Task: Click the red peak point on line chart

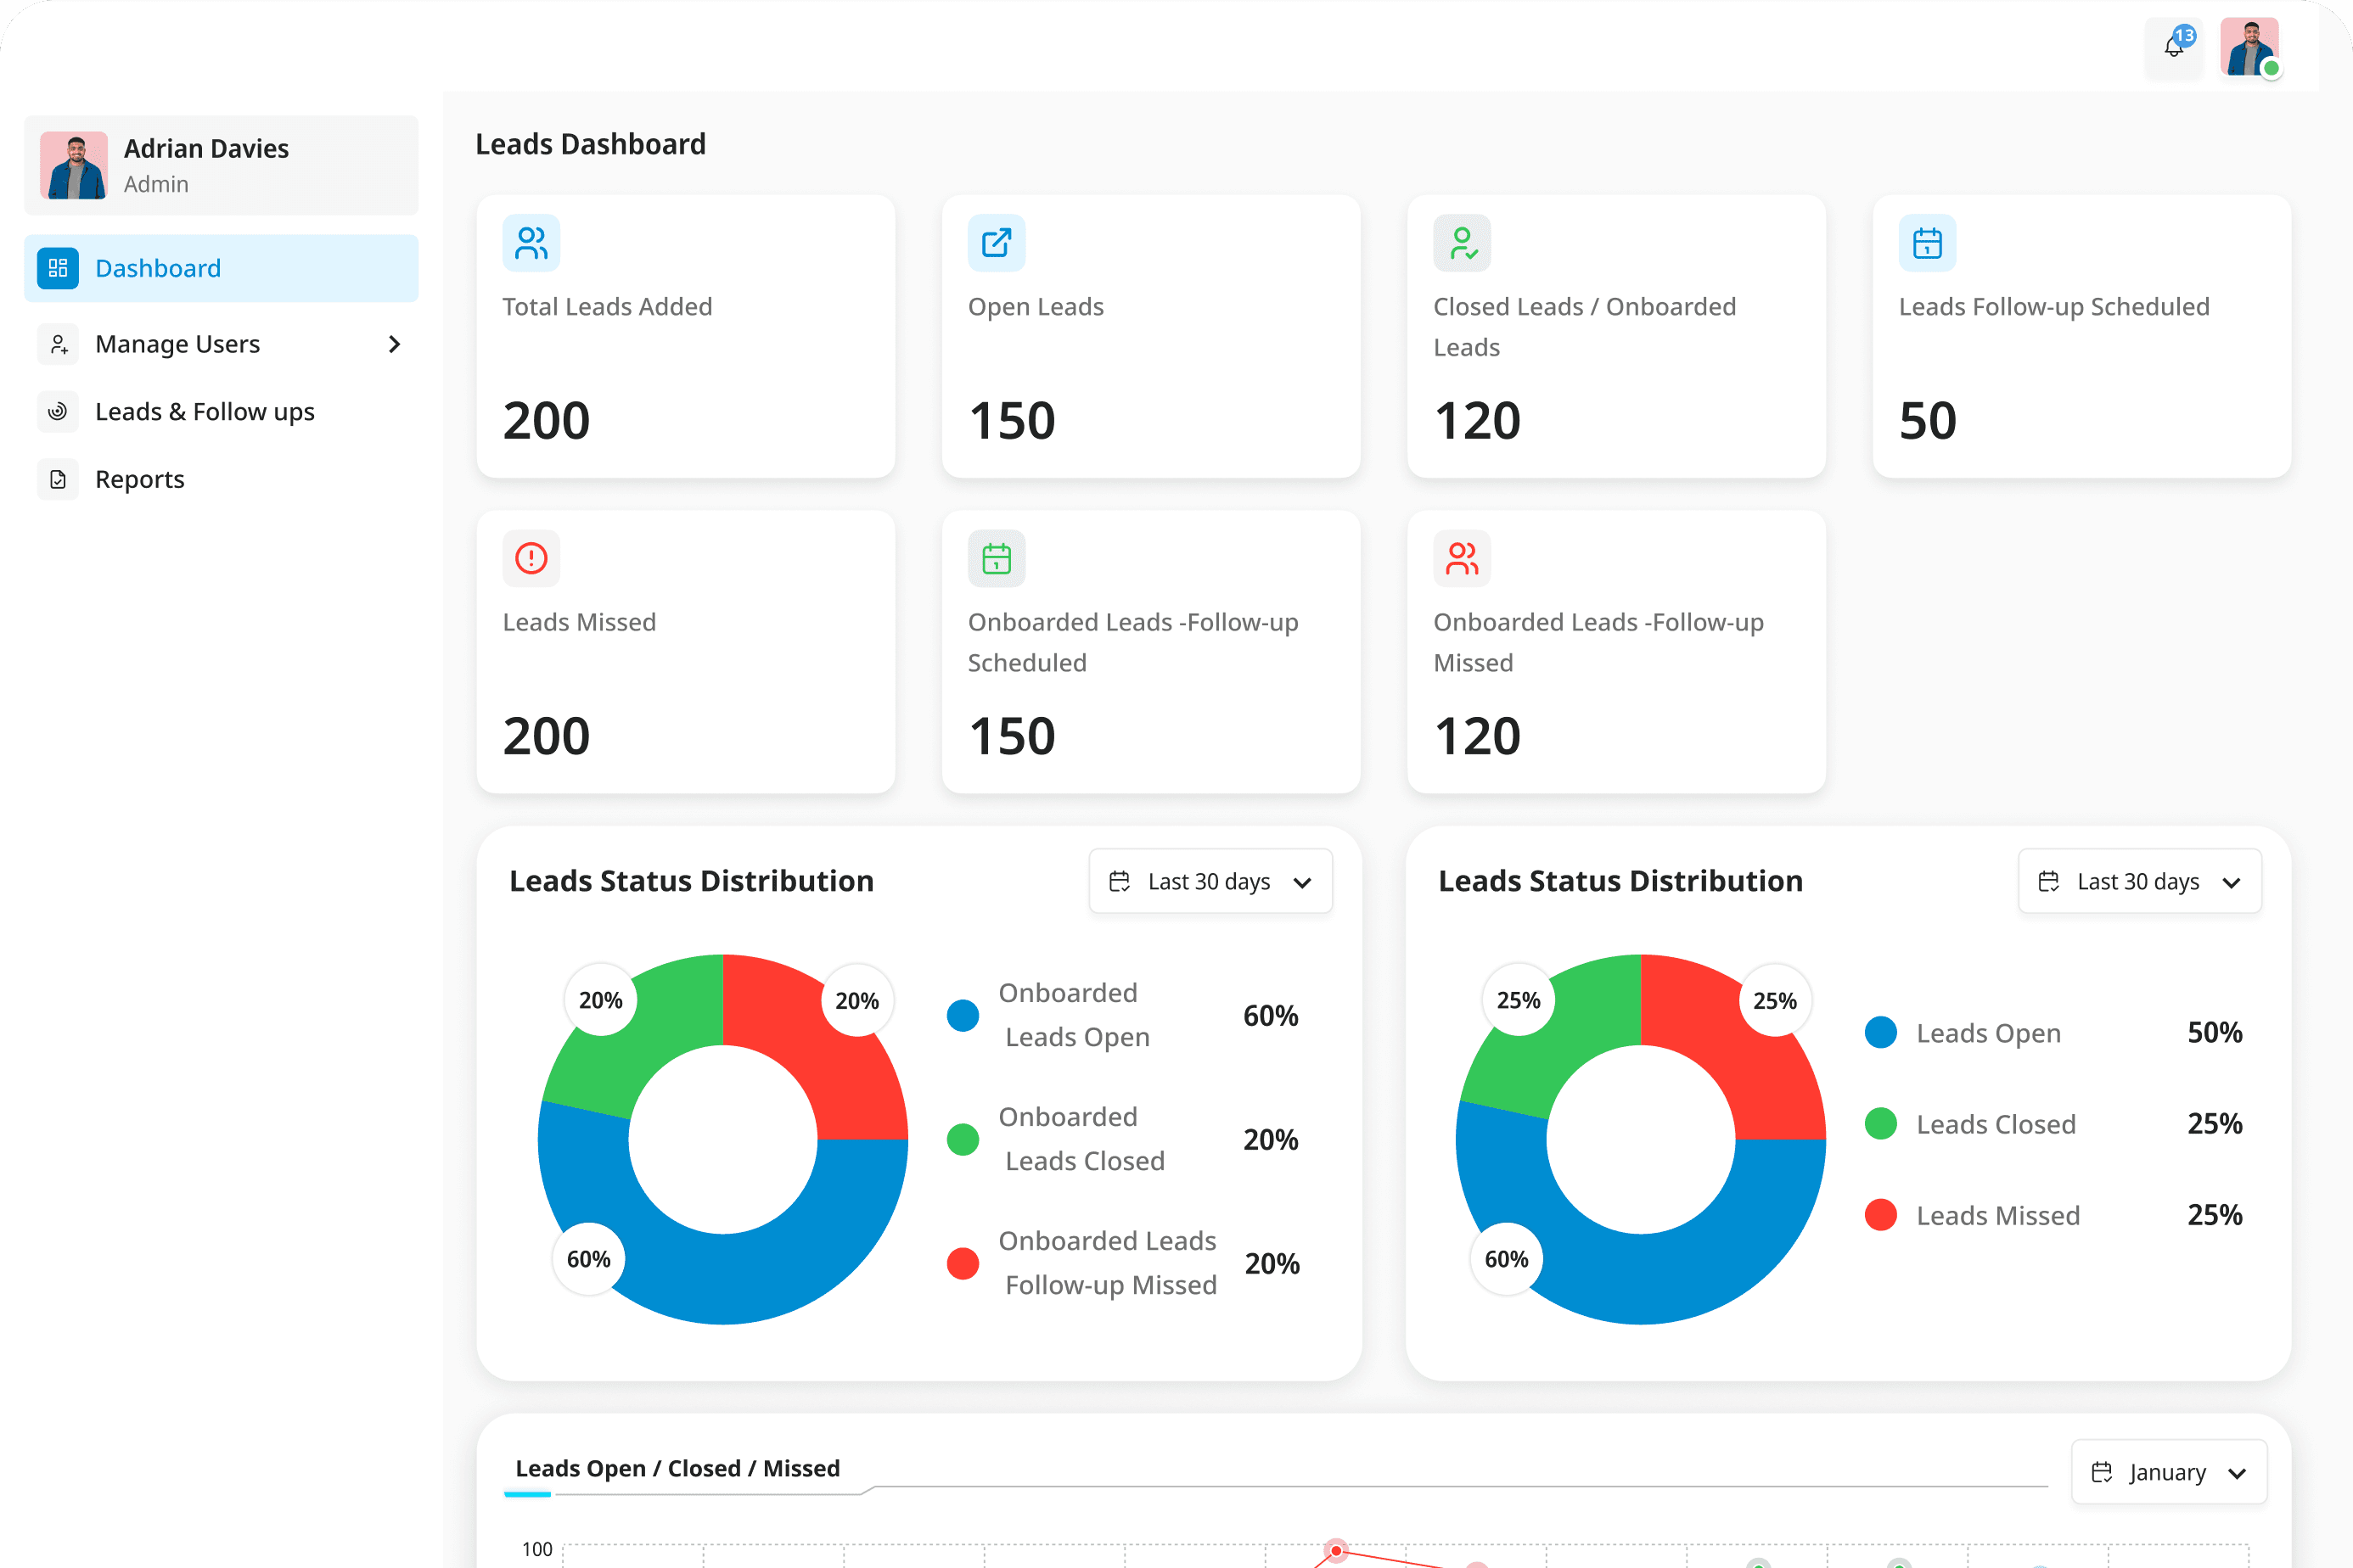Action: point(1335,1551)
